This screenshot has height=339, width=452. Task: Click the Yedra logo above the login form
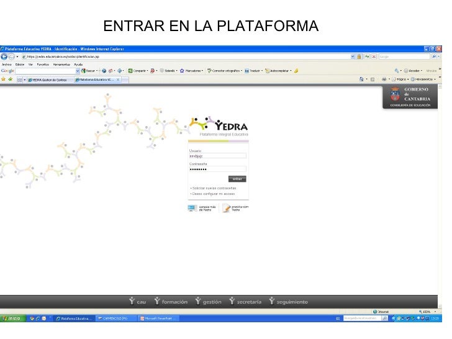coord(219,126)
